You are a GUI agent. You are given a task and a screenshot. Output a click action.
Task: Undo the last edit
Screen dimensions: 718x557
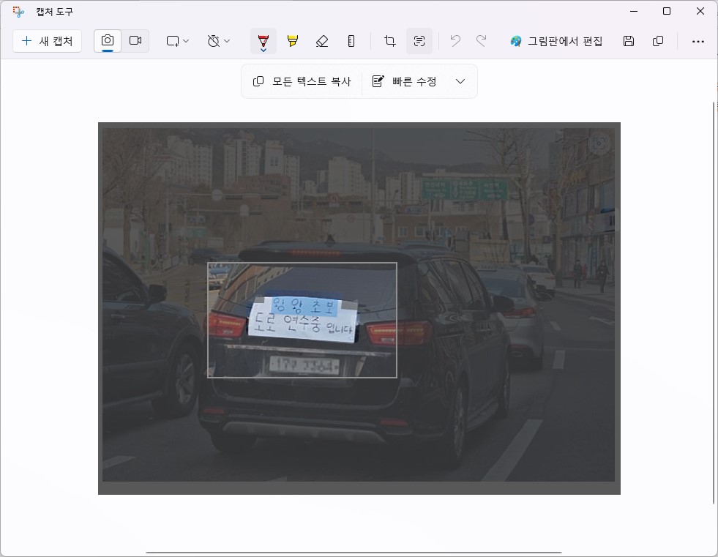click(455, 41)
